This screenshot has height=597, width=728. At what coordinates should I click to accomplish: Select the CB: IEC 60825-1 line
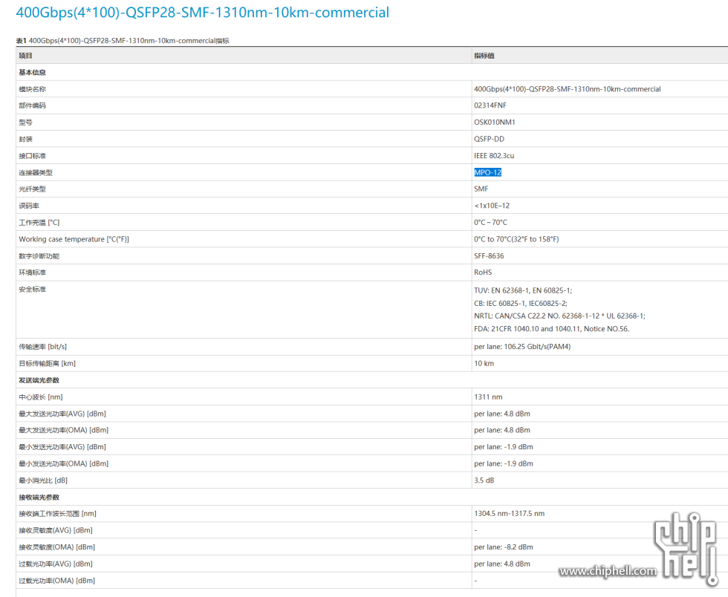(x=521, y=304)
